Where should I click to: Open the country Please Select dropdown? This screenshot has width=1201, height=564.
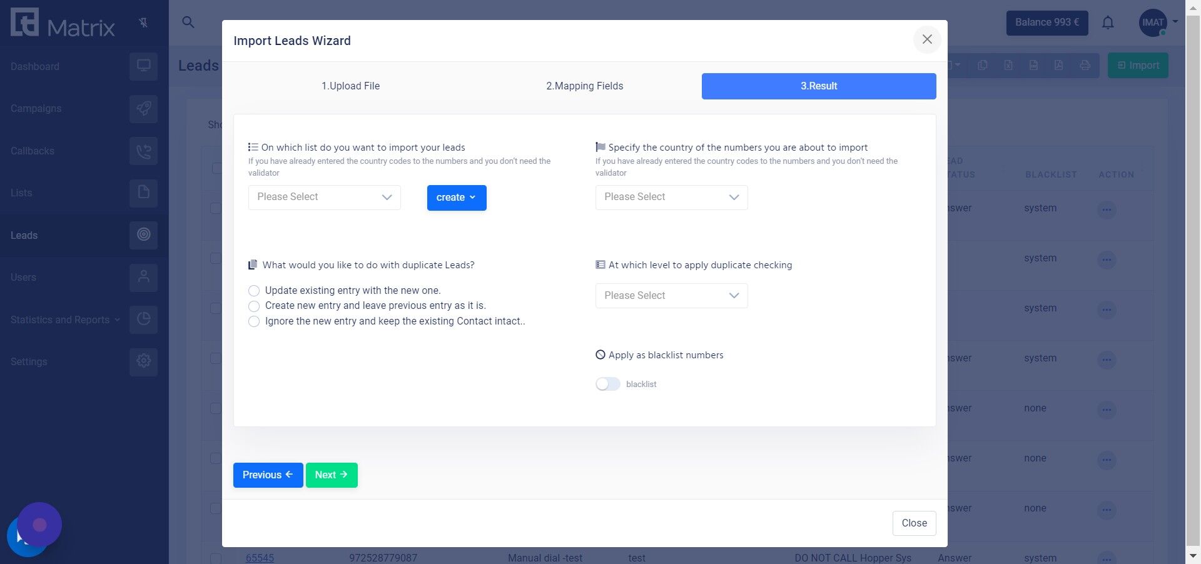point(672,197)
